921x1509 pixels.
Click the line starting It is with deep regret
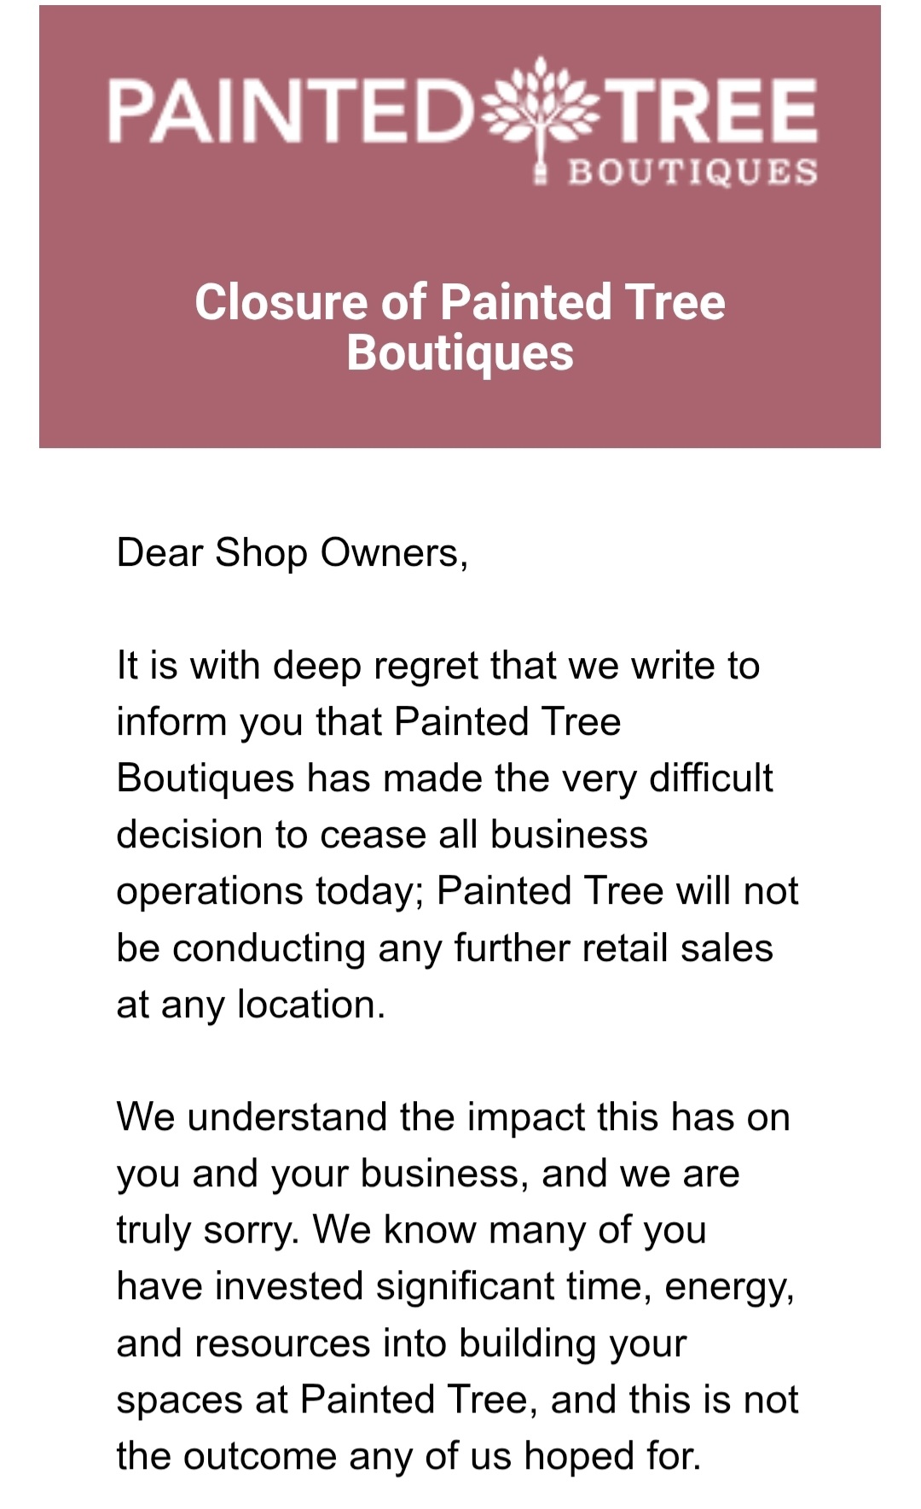click(438, 666)
